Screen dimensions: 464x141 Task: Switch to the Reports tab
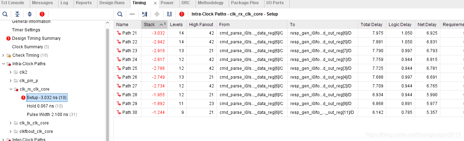(x=84, y=3)
